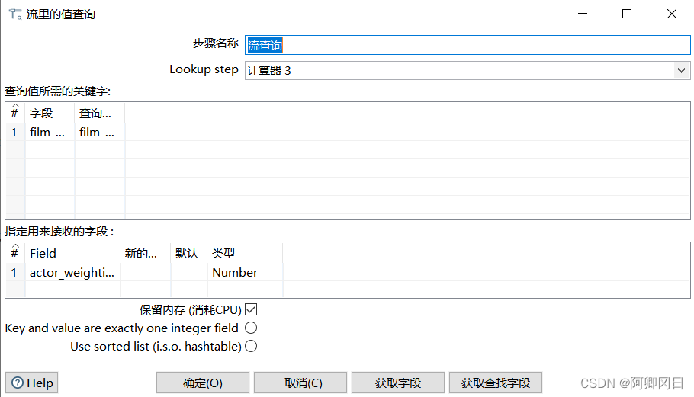Click the 步骤名称 text field
Image resolution: width=694 pixels, height=397 pixels.
click(467, 45)
